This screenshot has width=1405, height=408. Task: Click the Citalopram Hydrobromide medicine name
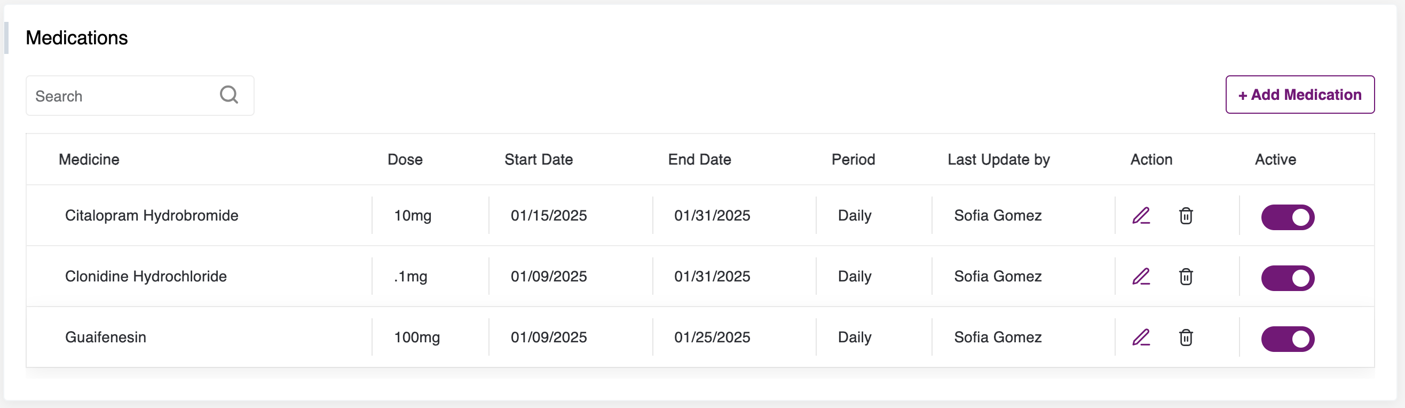click(x=152, y=215)
